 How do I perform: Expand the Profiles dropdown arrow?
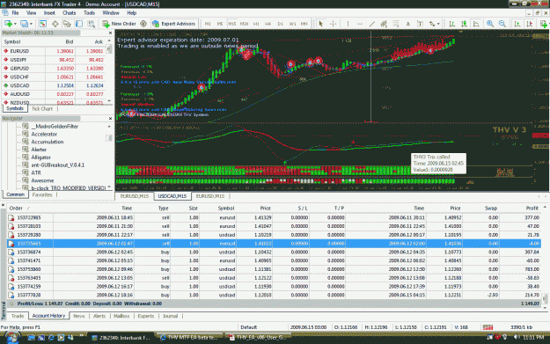(x=31, y=24)
